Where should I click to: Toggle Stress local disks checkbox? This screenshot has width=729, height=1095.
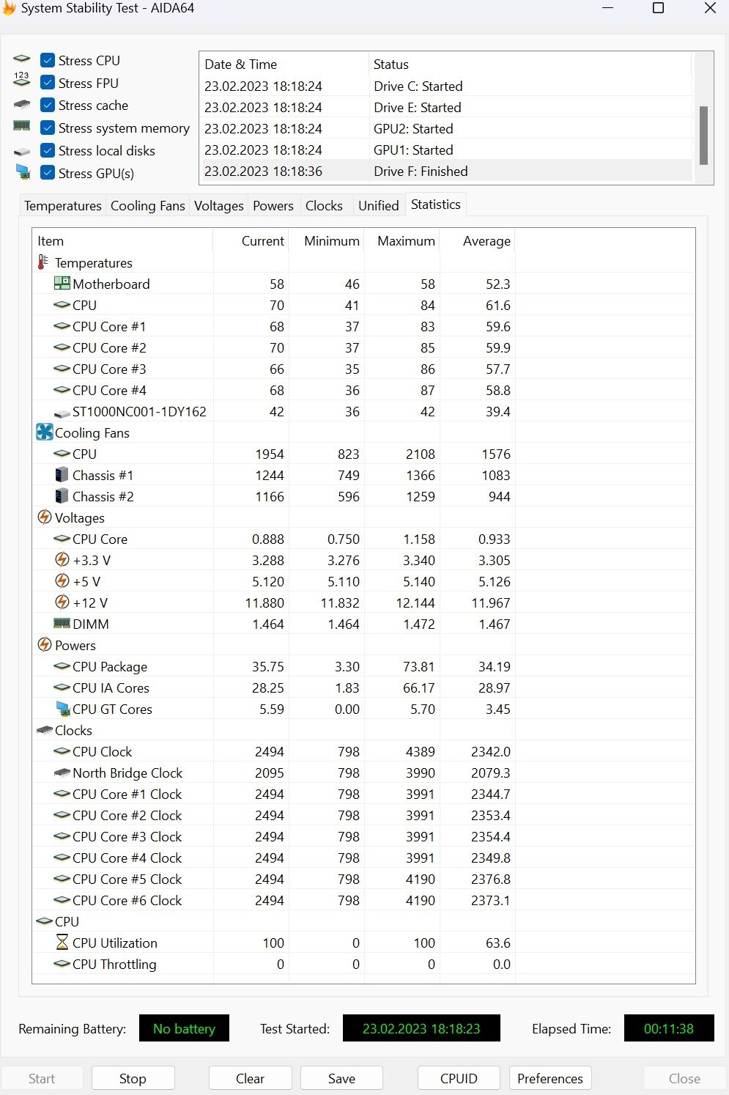click(48, 150)
